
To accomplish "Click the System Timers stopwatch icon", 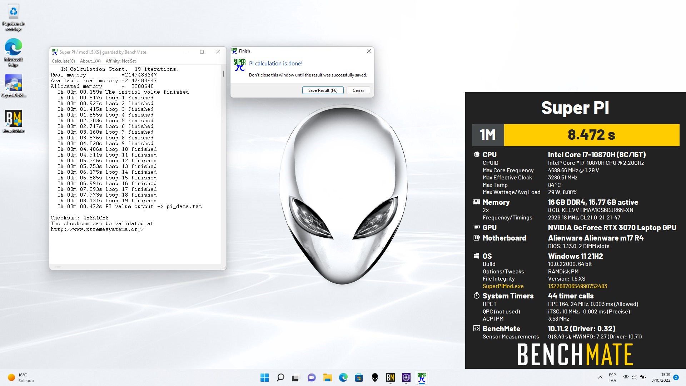I will point(476,296).
